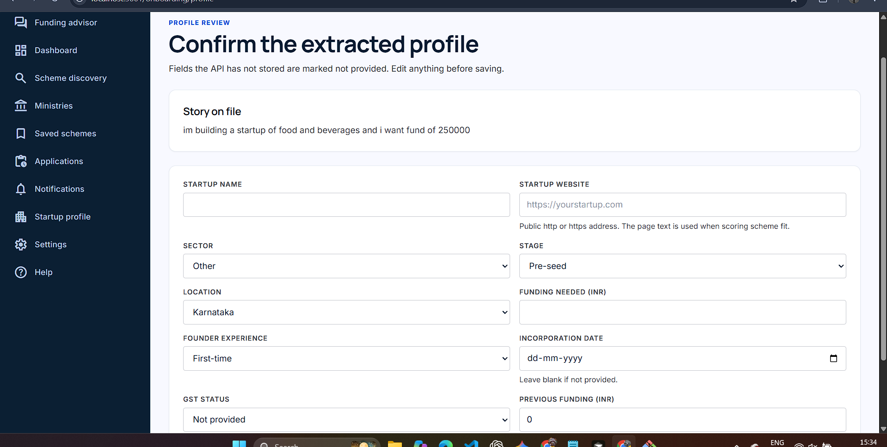Open the Settings gear icon

coord(21,245)
